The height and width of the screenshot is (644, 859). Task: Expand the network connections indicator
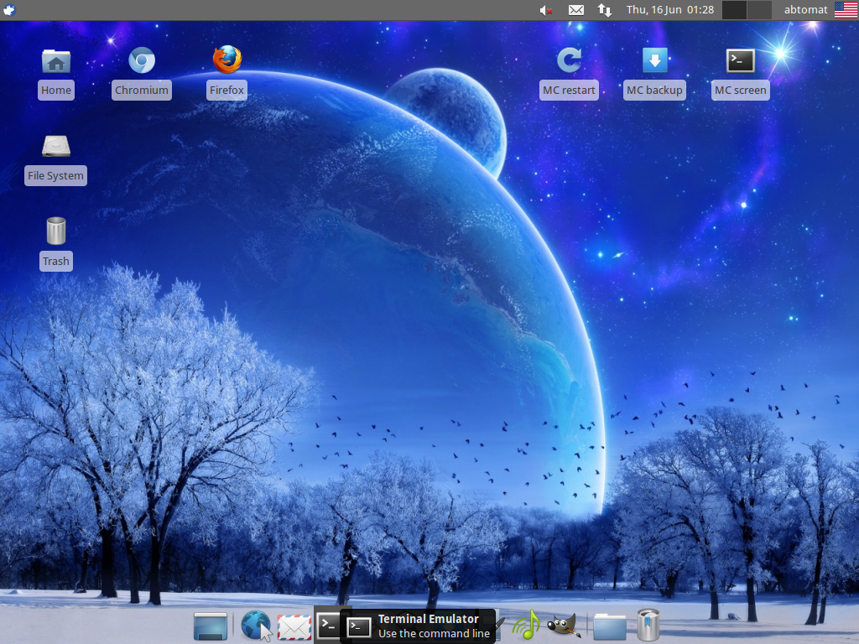coord(604,10)
